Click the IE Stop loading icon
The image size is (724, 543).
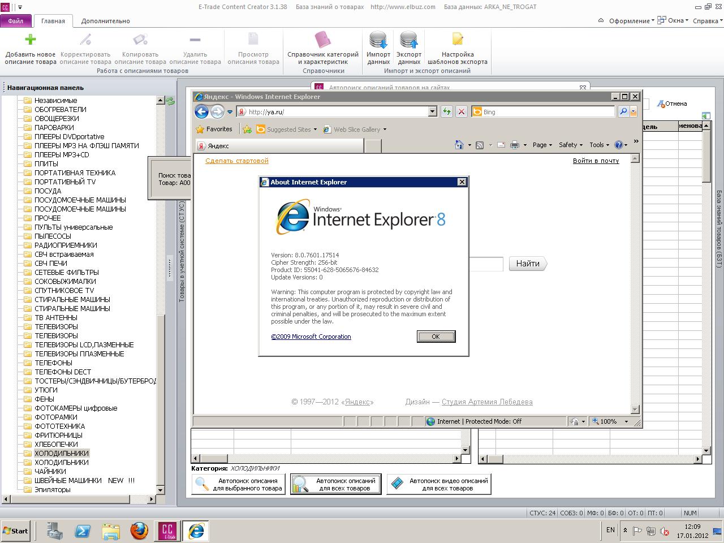pyautogui.click(x=462, y=111)
